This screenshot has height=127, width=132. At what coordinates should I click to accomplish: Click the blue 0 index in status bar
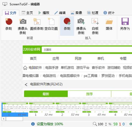(x=123, y=124)
